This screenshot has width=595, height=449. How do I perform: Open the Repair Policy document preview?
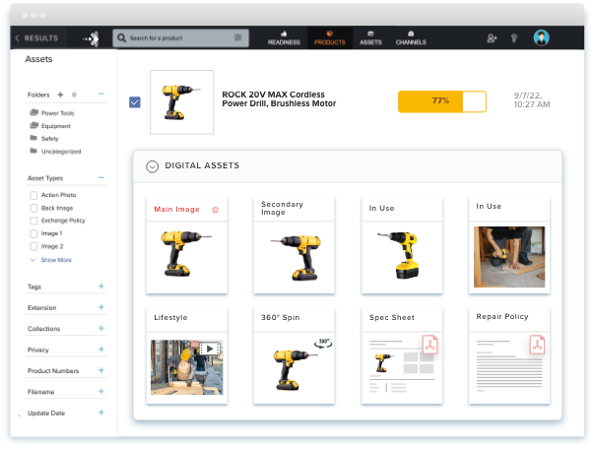coord(509,366)
